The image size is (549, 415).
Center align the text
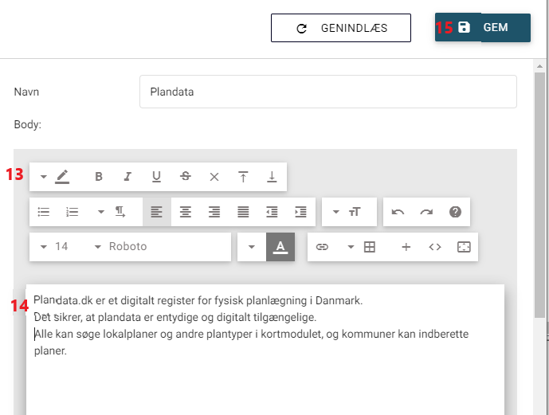[185, 212]
